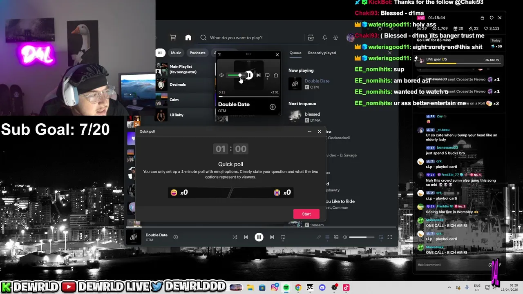Minimize the Quick poll dialog
The image size is (523, 294).
310,131
